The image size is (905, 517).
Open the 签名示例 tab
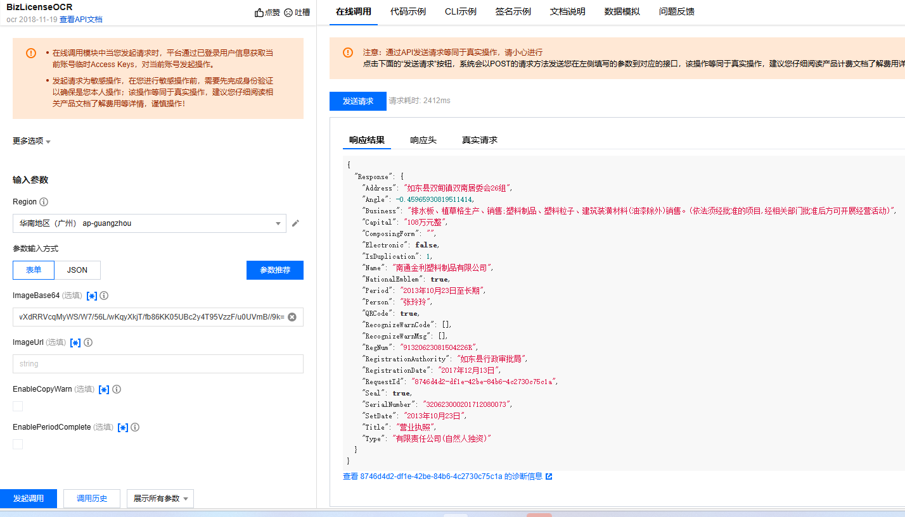tap(513, 12)
